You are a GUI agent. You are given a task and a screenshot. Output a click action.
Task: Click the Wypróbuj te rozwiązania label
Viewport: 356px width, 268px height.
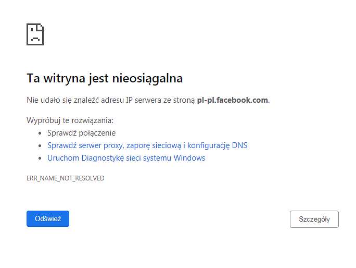click(70, 120)
